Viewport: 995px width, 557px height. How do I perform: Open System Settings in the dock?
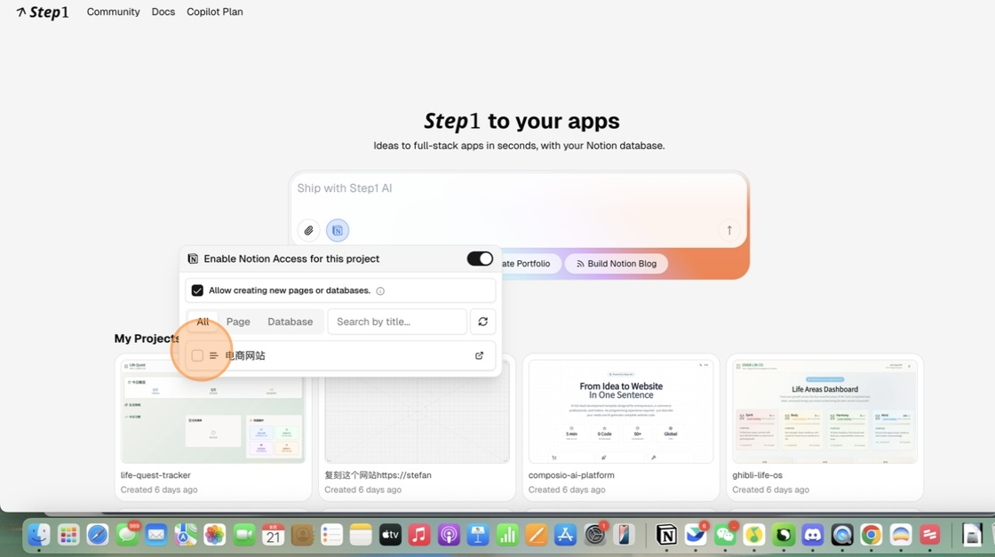pyautogui.click(x=594, y=535)
